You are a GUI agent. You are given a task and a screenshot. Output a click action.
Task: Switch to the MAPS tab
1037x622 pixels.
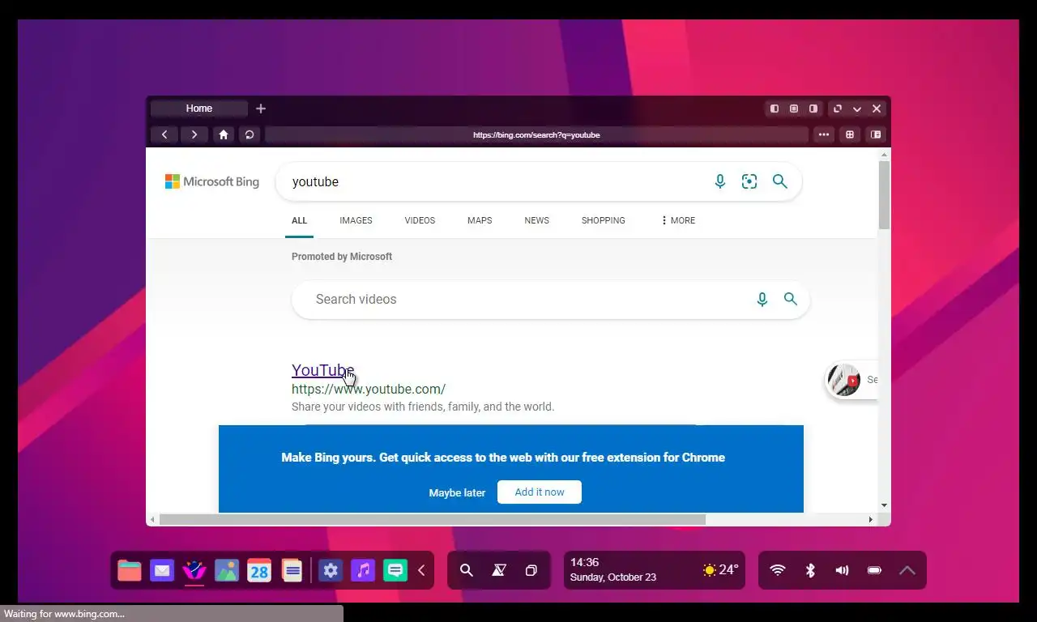(x=480, y=220)
